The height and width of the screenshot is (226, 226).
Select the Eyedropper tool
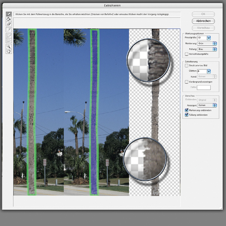(x=9, y=30)
